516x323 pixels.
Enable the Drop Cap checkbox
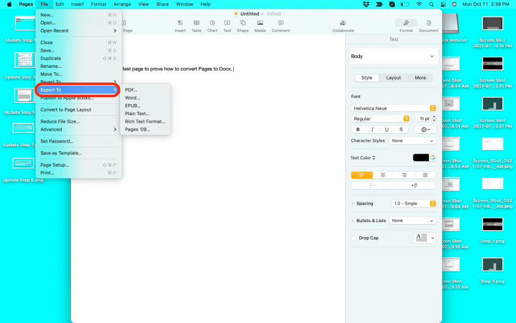click(354, 238)
